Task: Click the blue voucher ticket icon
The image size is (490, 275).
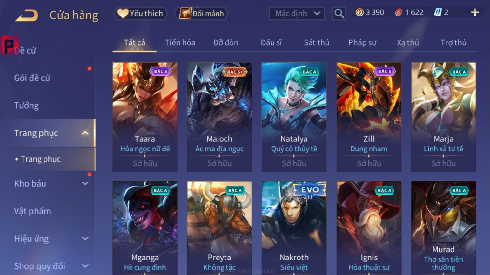Action: [438, 12]
